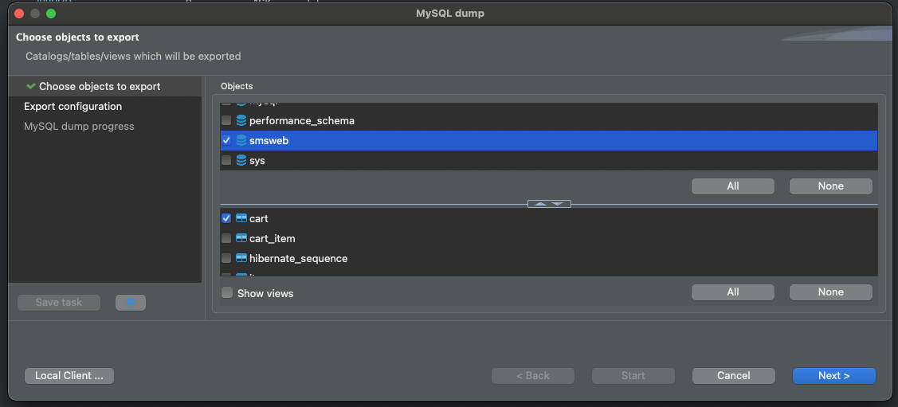Select the Choose objects to export step
This screenshot has width=898, height=407.
(105, 87)
